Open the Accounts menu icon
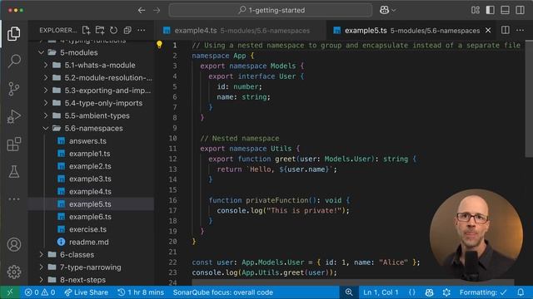 coord(14,244)
